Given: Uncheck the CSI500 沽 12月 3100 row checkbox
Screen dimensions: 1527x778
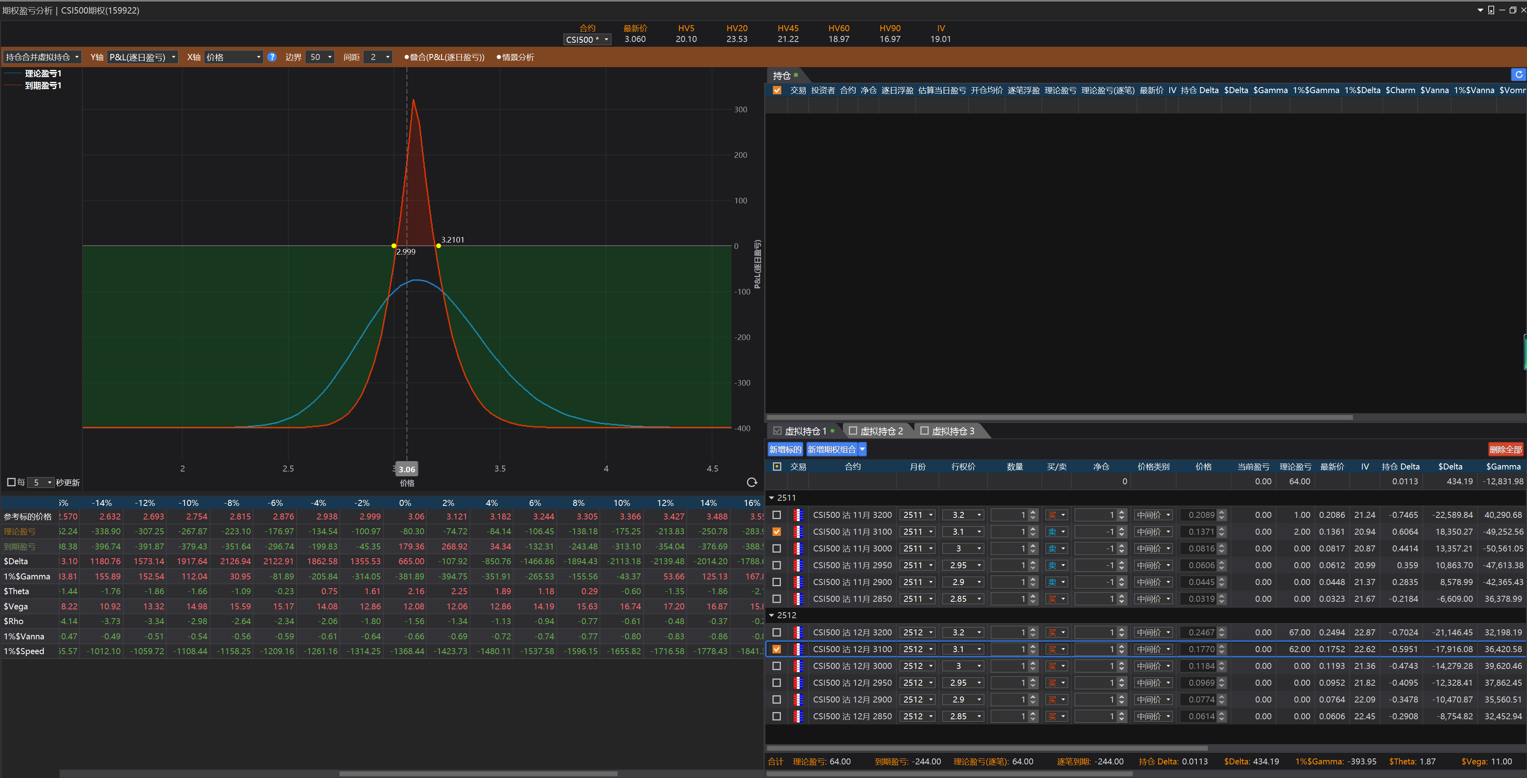Looking at the screenshot, I should 776,649.
